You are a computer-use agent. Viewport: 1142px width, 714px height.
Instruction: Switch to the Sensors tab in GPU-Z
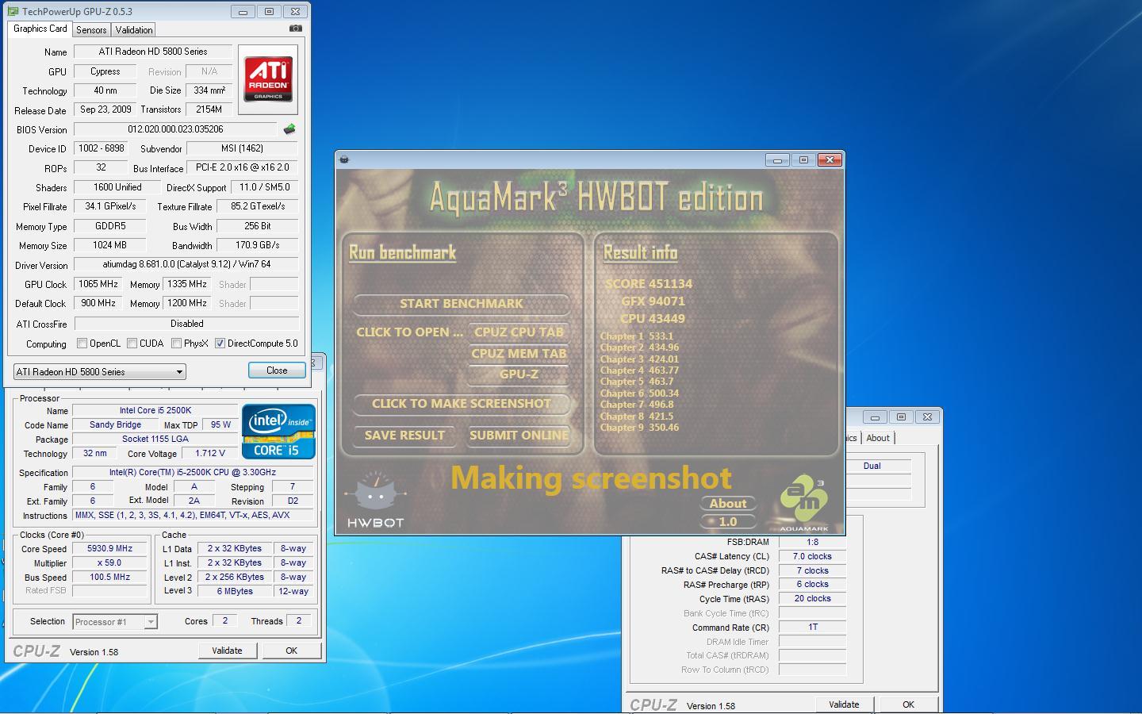click(x=91, y=30)
